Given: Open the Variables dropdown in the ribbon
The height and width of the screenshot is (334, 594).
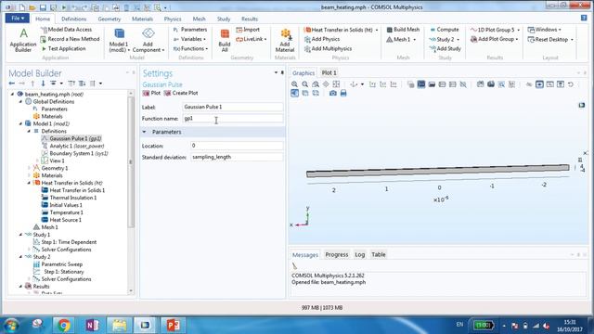Looking at the screenshot, I should tap(189, 39).
